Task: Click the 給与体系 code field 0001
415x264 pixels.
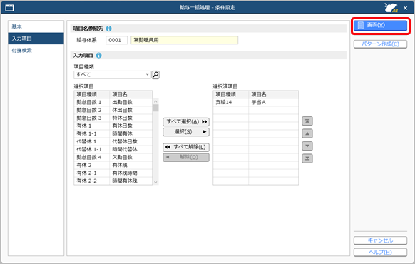Action: pyautogui.click(x=116, y=40)
